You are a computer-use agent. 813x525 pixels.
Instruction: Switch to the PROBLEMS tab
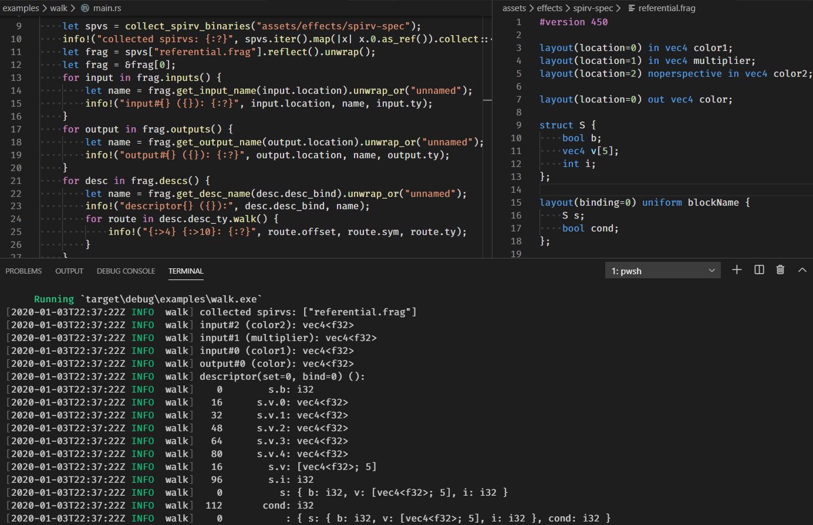click(23, 271)
